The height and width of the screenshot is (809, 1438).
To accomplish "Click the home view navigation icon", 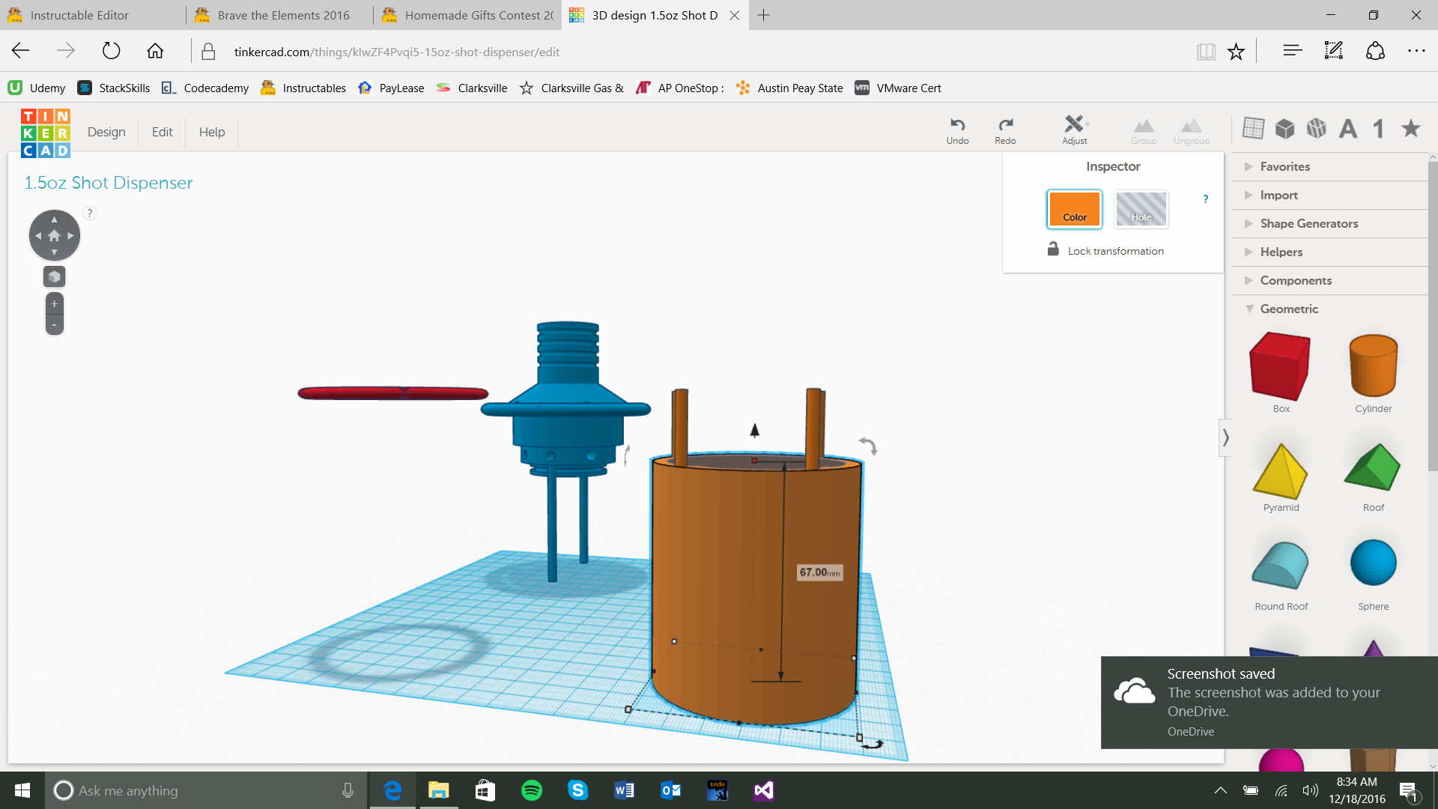I will coord(54,235).
